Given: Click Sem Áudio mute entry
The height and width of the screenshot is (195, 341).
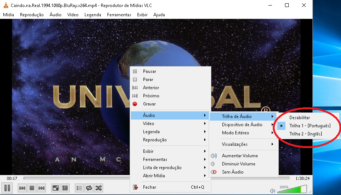Looking at the screenshot, I should tap(244, 172).
